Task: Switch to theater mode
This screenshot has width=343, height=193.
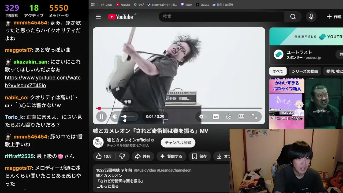Action: coord(241,117)
